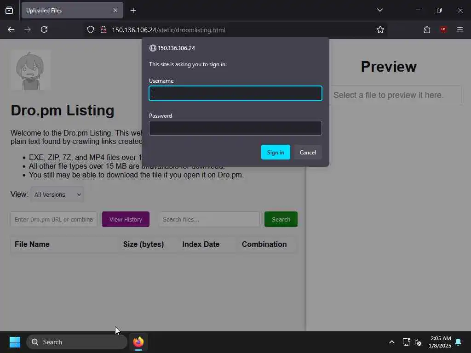Click the green Search button
The image size is (471, 353).
pyautogui.click(x=281, y=219)
